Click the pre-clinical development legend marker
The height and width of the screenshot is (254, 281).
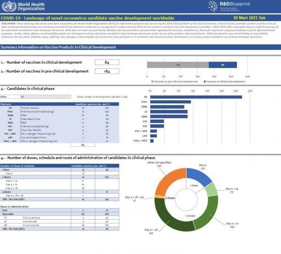[x=153, y=81]
